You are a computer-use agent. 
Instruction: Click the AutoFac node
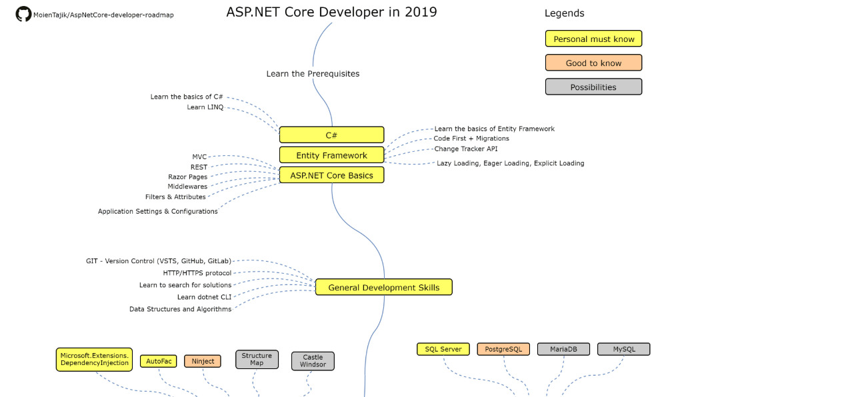point(159,361)
